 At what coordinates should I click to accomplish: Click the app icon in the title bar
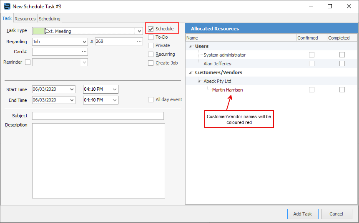(7, 6)
